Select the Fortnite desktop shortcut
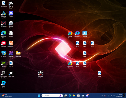 tap(85, 34)
